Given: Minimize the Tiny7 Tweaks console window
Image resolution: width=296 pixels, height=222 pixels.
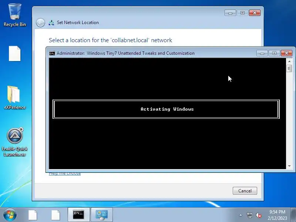Looking at the screenshot, I should tap(262, 53).
